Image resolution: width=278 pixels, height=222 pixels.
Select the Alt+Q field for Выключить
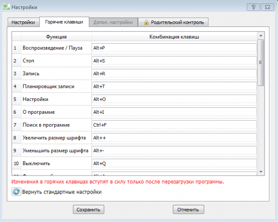click(174, 163)
